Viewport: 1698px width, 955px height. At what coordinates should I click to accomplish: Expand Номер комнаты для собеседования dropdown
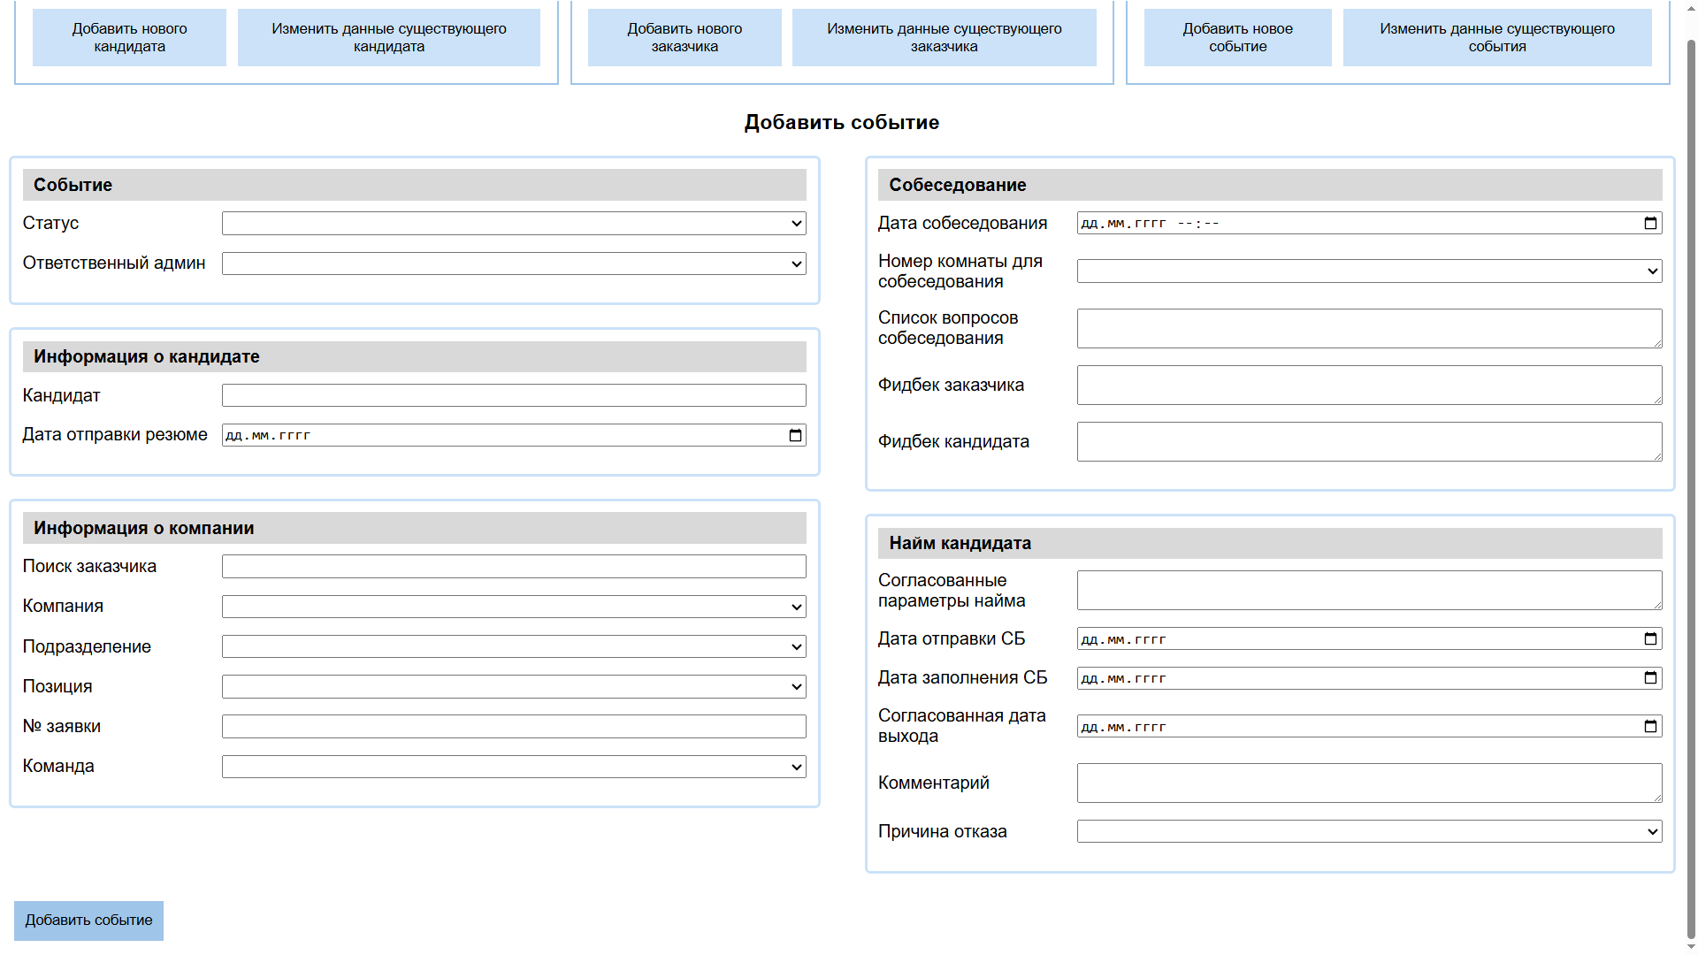pos(1368,271)
